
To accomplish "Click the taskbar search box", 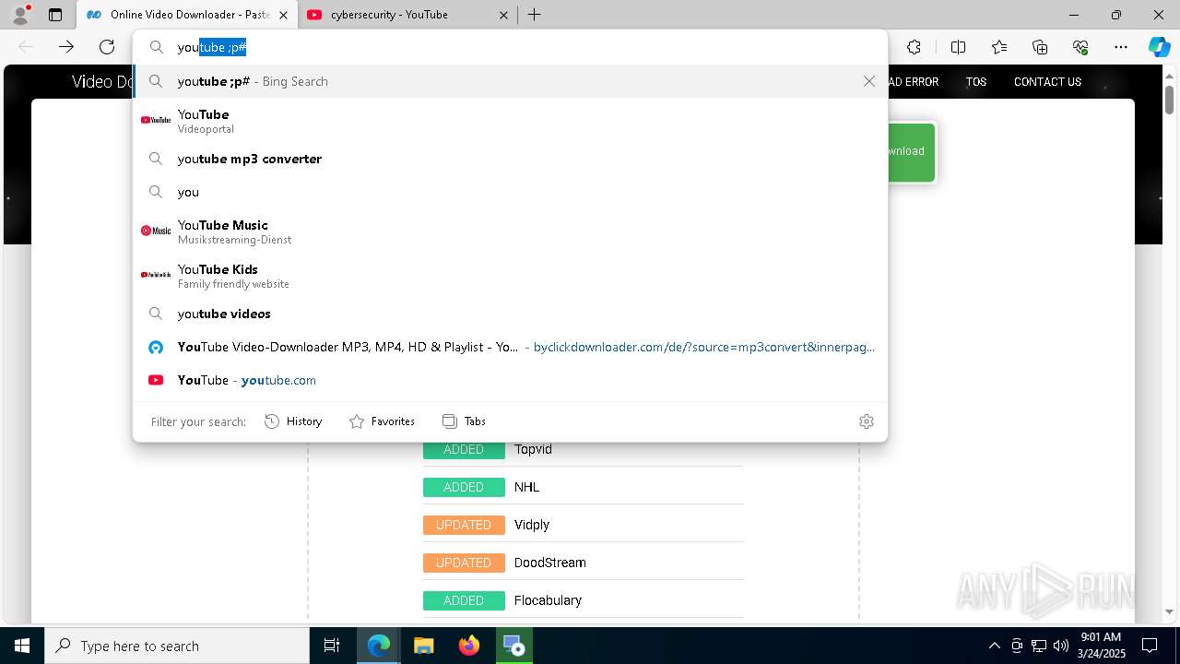I will click(177, 646).
